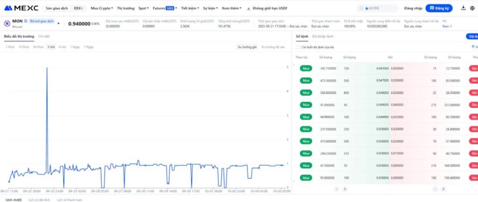478x202 pixels.
Task: Switch chart to 'Xu hướng độ sâu' view
Action: [x=273, y=47]
